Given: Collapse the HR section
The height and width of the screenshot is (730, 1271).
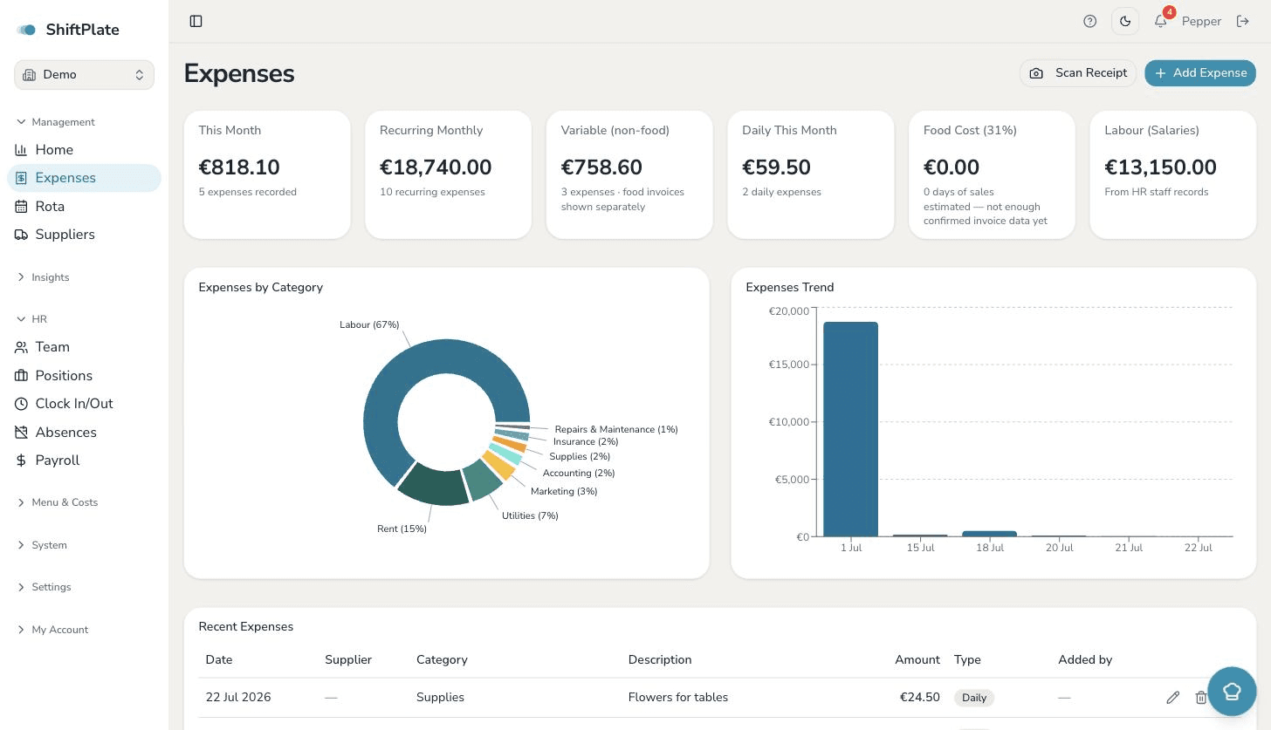Looking at the screenshot, I should click(x=32, y=319).
